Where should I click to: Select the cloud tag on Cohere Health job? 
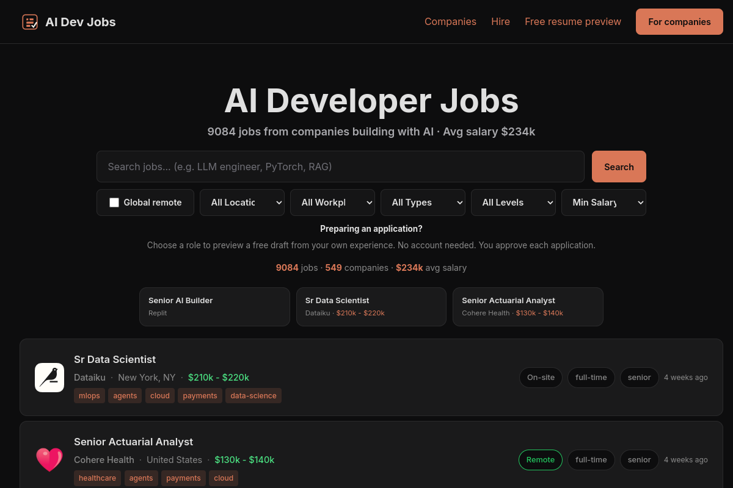click(224, 478)
